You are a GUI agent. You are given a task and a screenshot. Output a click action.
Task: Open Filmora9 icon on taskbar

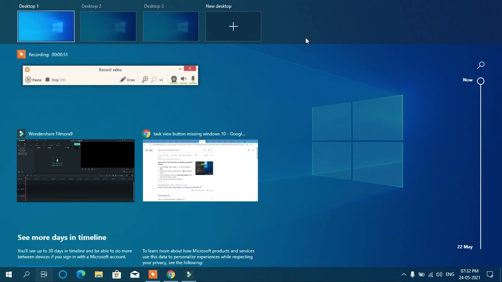[x=189, y=275]
